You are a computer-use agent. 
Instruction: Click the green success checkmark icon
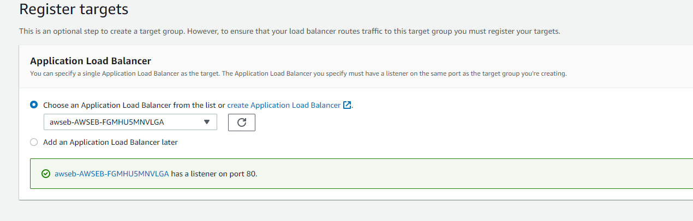click(46, 174)
